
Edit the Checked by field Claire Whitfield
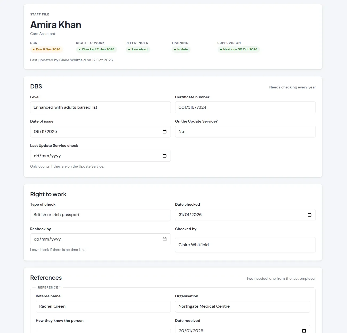click(245, 245)
